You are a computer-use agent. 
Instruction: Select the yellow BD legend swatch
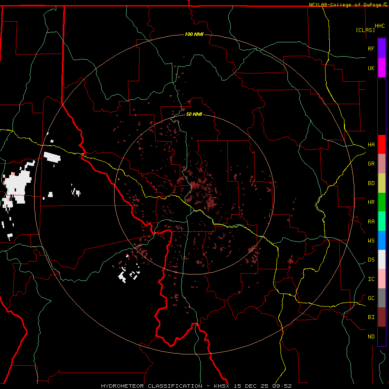[x=382, y=183]
